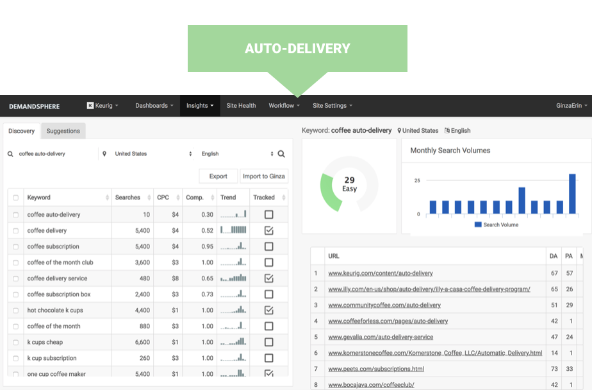This screenshot has width=592, height=390.
Task: Toggle Tracked checkbox for coffee auto-delivery
Action: [x=268, y=215]
